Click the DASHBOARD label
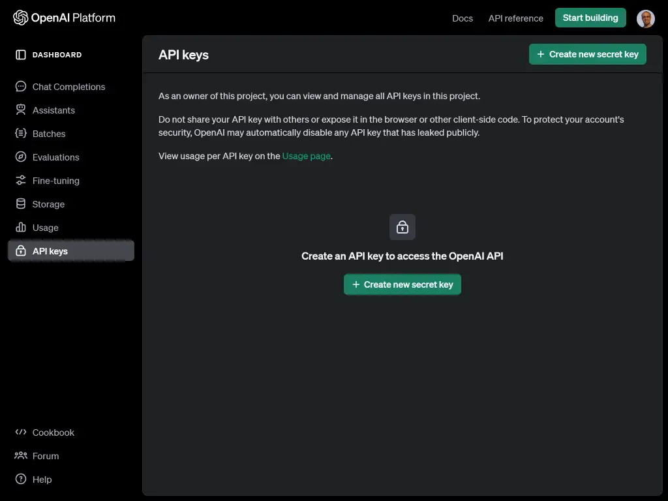The image size is (668, 501). coord(57,55)
